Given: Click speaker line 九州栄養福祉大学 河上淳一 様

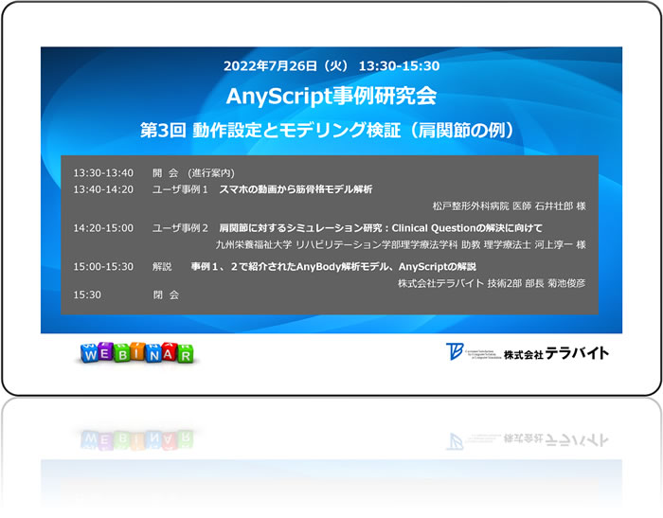Looking at the screenshot, I should 401,244.
